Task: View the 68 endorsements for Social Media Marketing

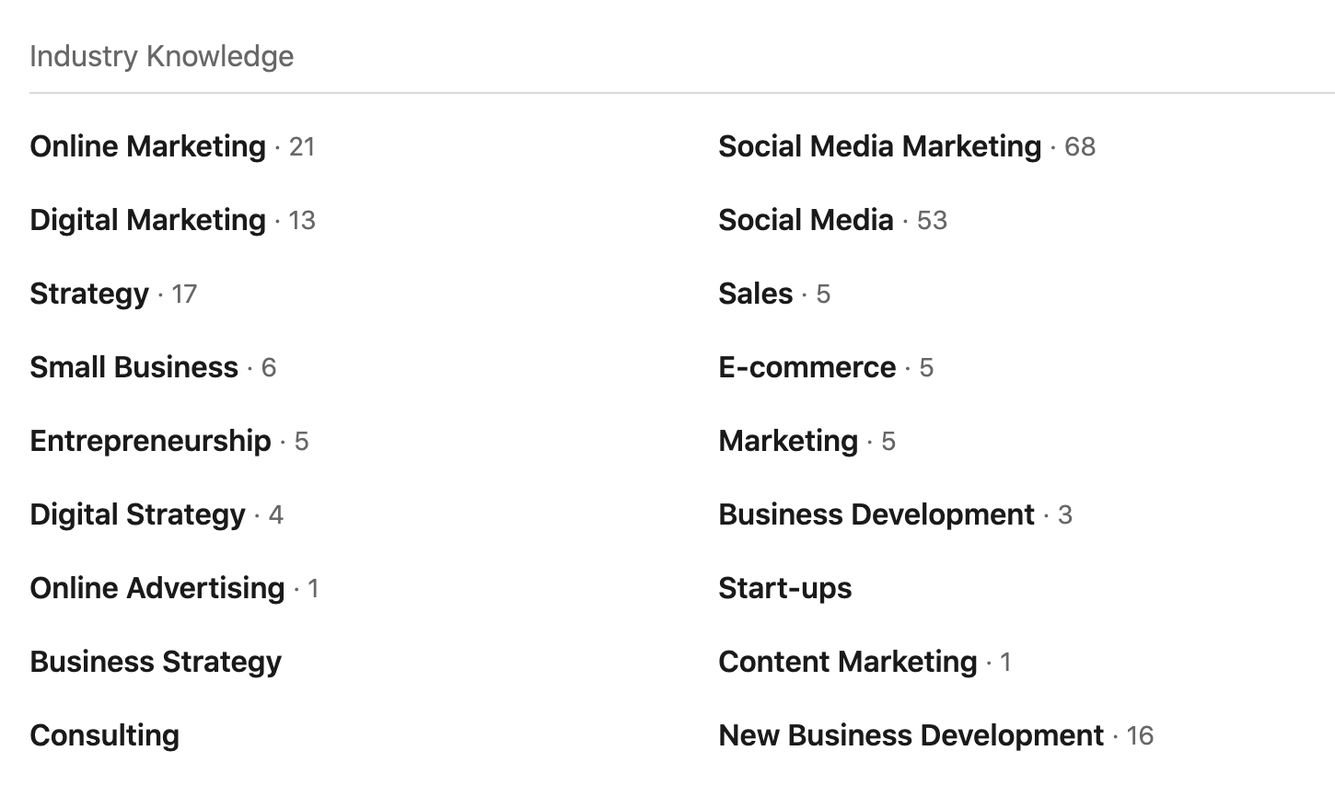Action: [1080, 147]
